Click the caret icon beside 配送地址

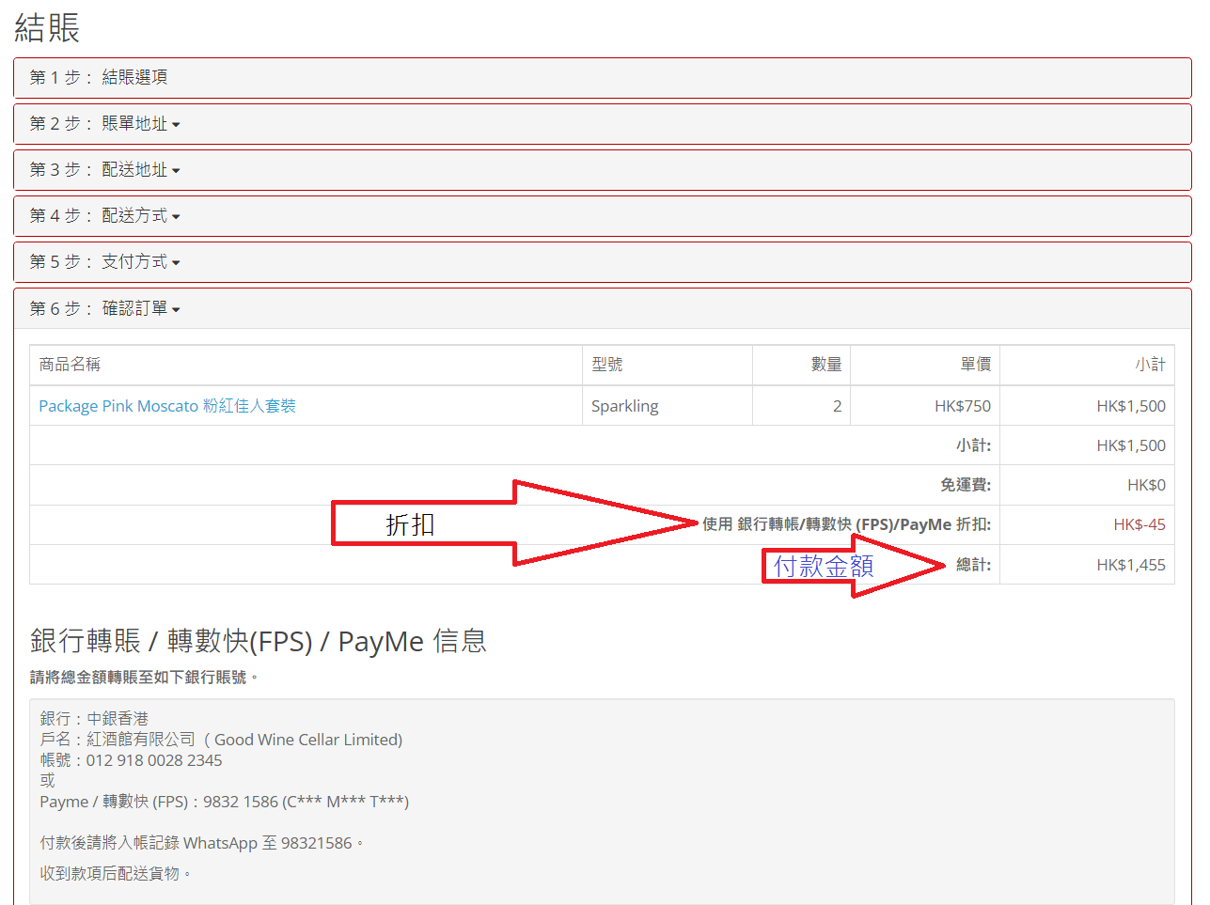[176, 171]
